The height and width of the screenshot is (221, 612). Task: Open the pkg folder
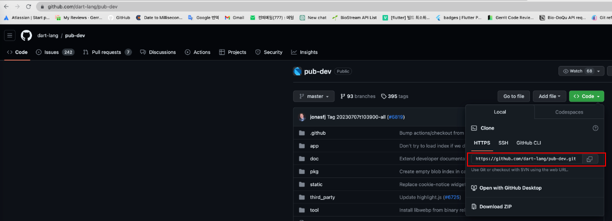[314, 171]
